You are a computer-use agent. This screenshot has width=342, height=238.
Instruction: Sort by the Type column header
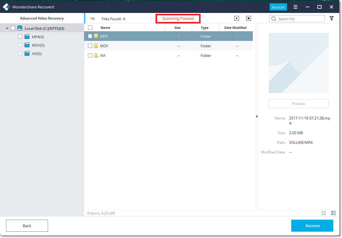coord(204,28)
